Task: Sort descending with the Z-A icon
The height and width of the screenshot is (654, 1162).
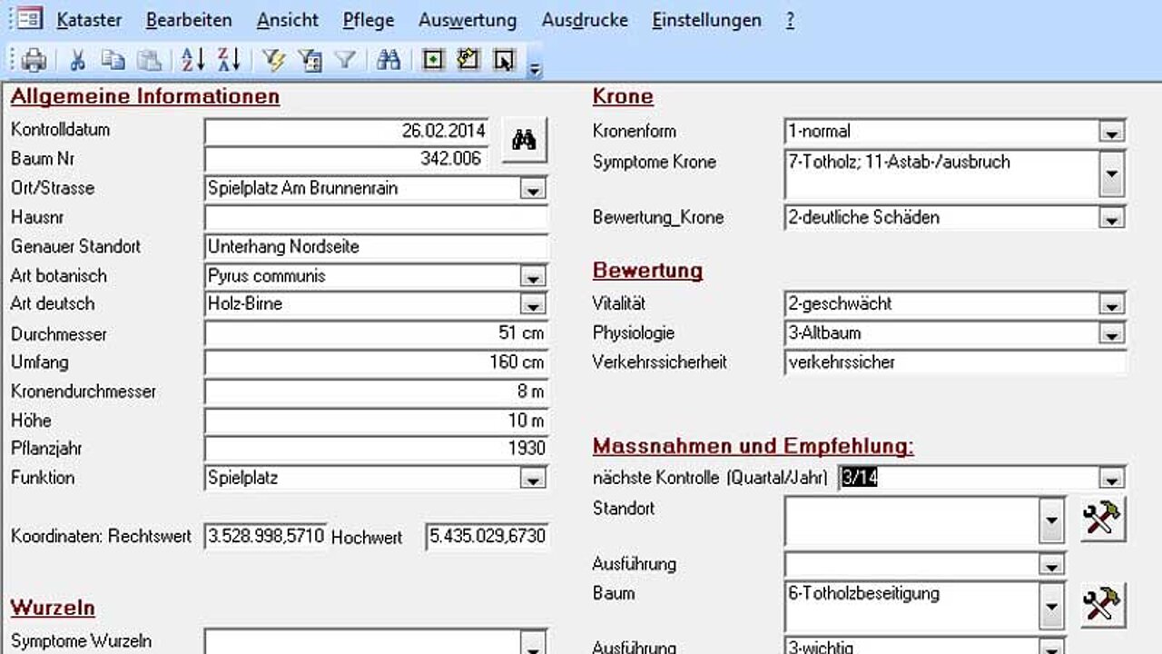Action: (x=229, y=60)
